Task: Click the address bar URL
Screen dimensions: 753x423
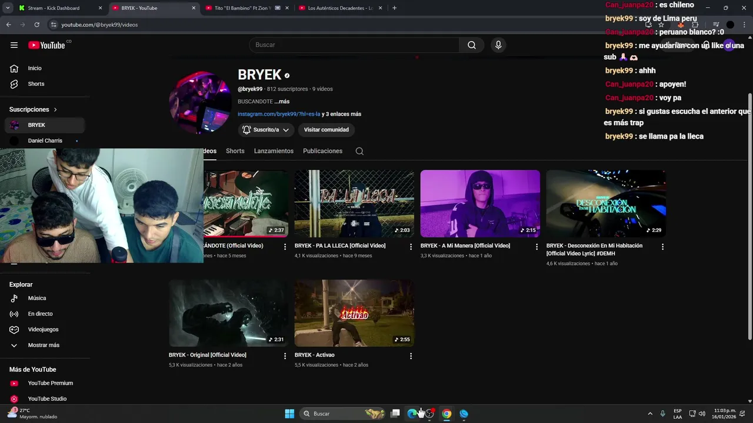Action: (99, 25)
